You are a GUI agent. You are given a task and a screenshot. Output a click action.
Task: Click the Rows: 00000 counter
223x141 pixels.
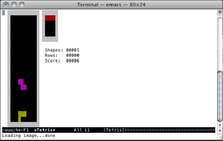pos(62,55)
